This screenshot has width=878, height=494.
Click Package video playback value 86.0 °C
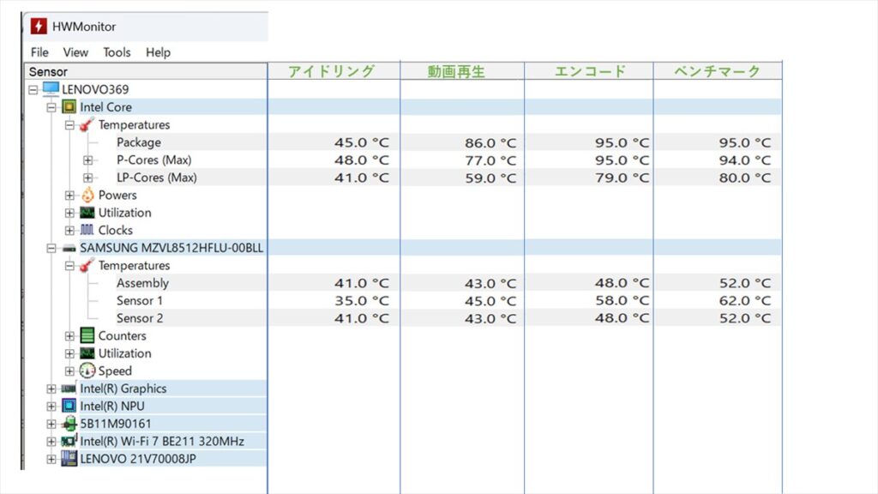click(x=490, y=143)
